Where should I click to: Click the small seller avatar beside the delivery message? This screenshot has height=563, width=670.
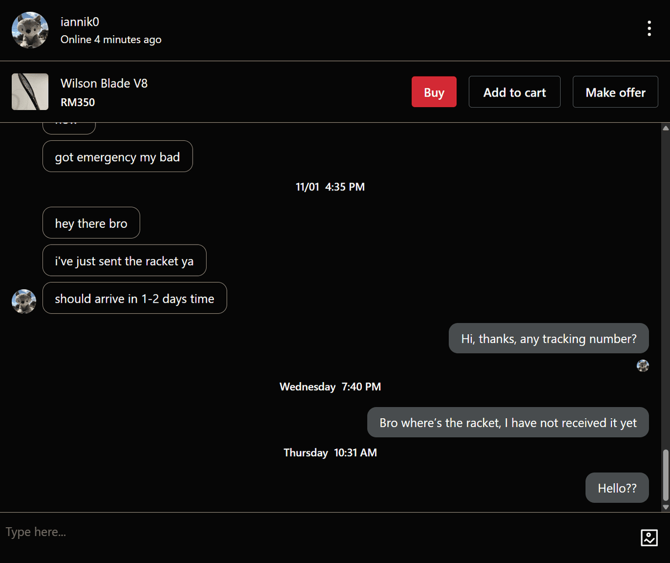(23, 301)
